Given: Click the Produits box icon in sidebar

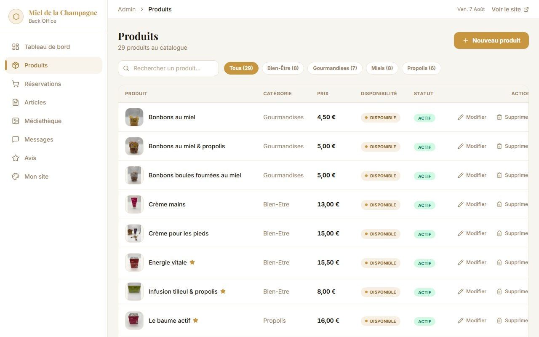Looking at the screenshot, I should [x=16, y=65].
